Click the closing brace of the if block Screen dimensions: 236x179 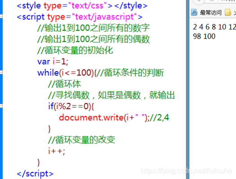click(x=49, y=129)
